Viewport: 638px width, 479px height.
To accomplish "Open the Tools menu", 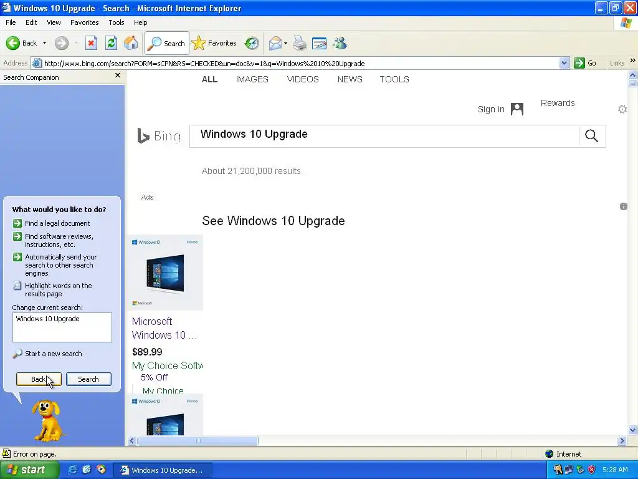I will click(117, 22).
